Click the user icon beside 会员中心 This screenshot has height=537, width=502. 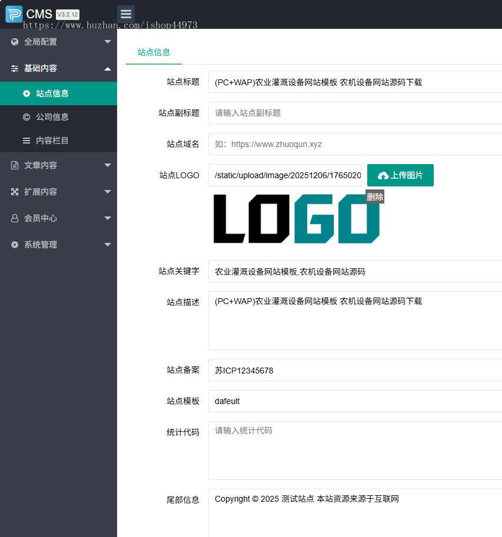point(14,218)
